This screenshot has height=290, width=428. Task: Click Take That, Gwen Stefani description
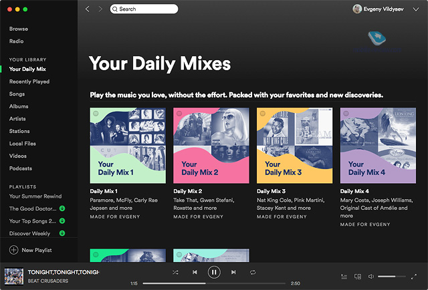click(203, 204)
